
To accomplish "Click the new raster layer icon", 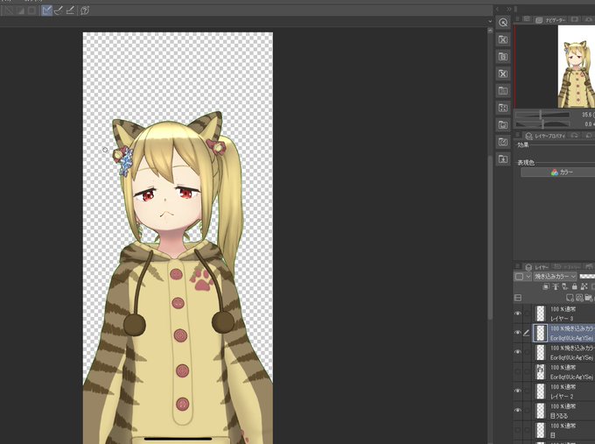I will (570, 298).
